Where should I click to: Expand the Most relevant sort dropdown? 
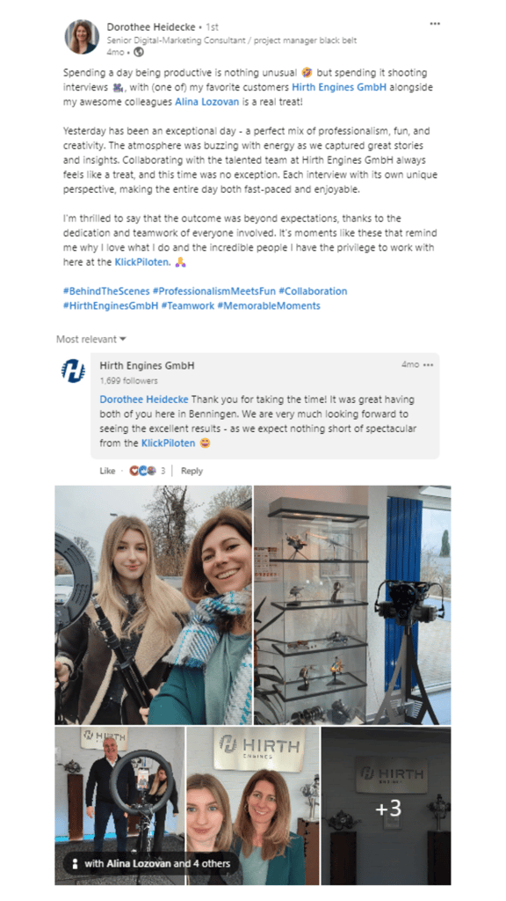click(x=90, y=339)
